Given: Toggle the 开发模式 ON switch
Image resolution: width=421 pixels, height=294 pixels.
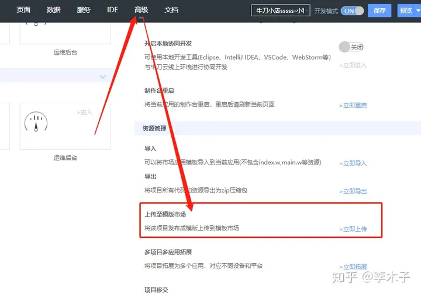Looking at the screenshot, I should 353,10.
